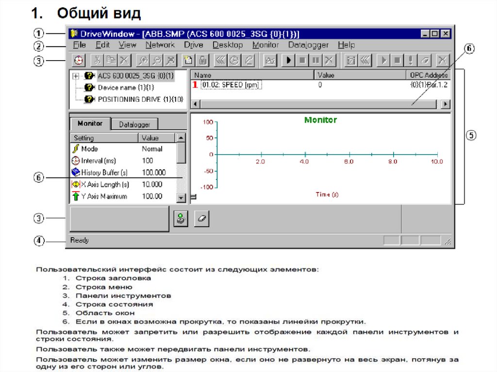This screenshot has height=372, width=497.
Task: Open the Desktop menu
Action: pos(228,45)
